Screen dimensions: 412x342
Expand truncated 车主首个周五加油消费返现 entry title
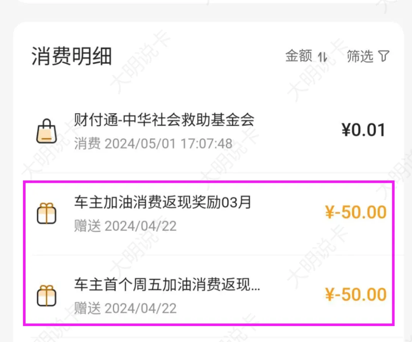[167, 285]
